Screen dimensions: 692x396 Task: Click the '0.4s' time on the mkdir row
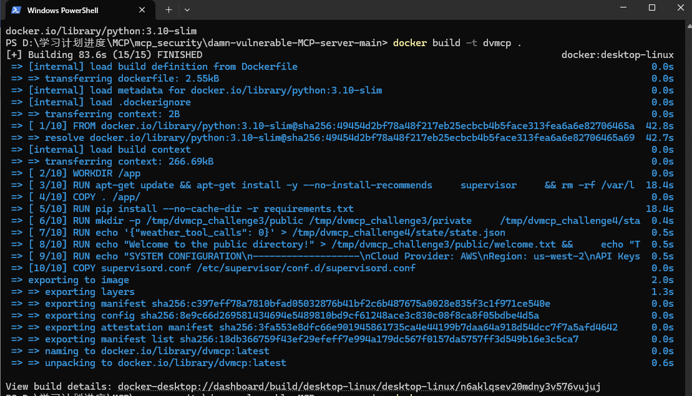tap(663, 221)
